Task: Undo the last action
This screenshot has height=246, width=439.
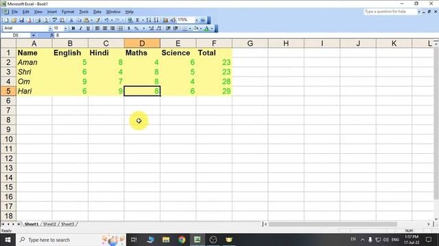Action: (x=107, y=20)
